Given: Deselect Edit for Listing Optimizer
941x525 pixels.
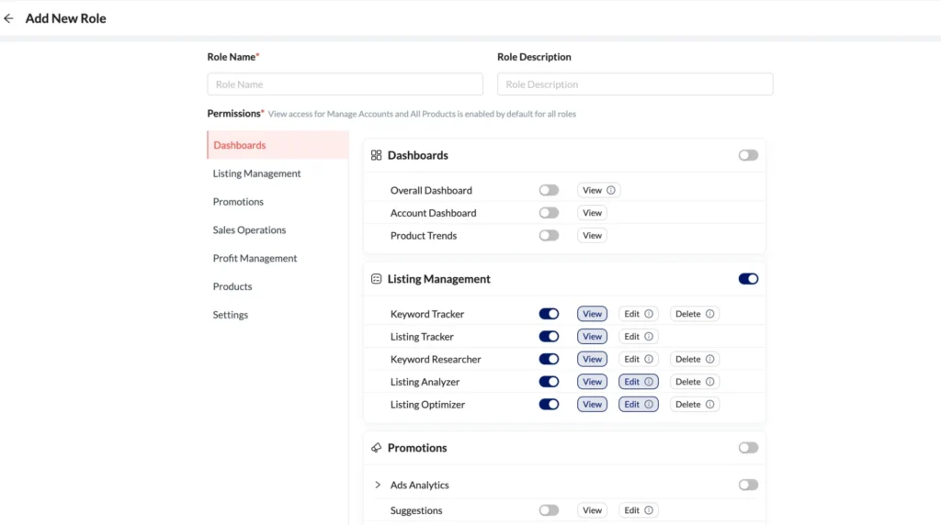Looking at the screenshot, I should click(x=638, y=405).
